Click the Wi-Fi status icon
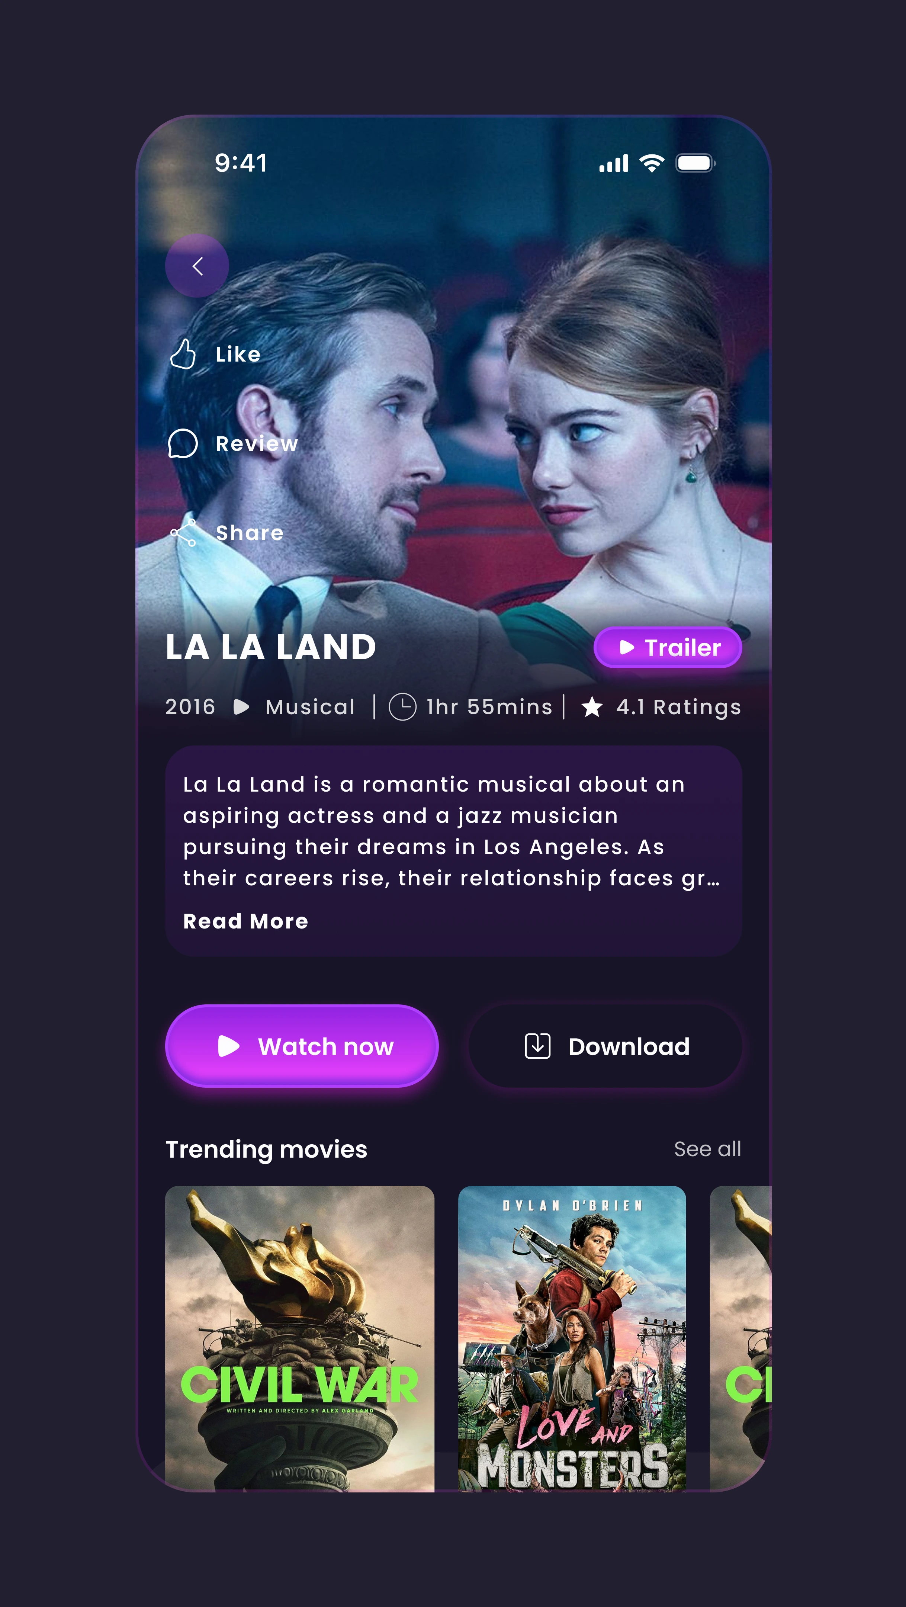This screenshot has width=906, height=1607. tap(652, 163)
